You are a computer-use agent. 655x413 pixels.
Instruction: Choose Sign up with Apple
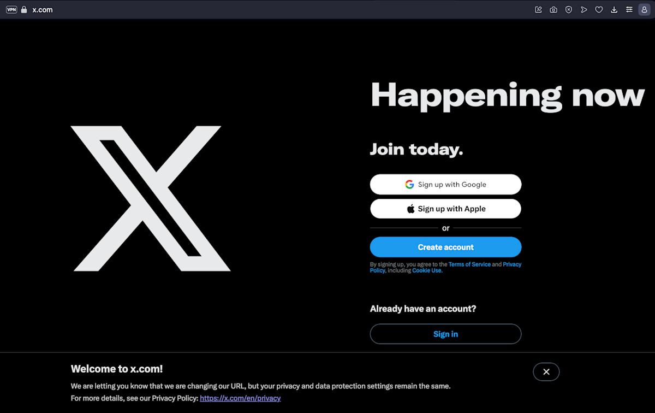coord(445,209)
